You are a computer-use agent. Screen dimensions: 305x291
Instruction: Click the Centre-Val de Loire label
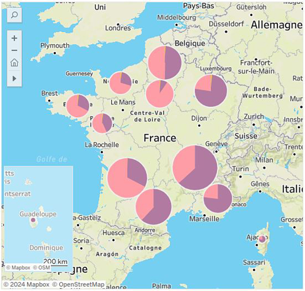pyautogui.click(x=148, y=116)
